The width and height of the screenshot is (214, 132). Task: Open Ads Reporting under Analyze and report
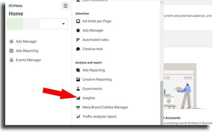click(x=94, y=70)
